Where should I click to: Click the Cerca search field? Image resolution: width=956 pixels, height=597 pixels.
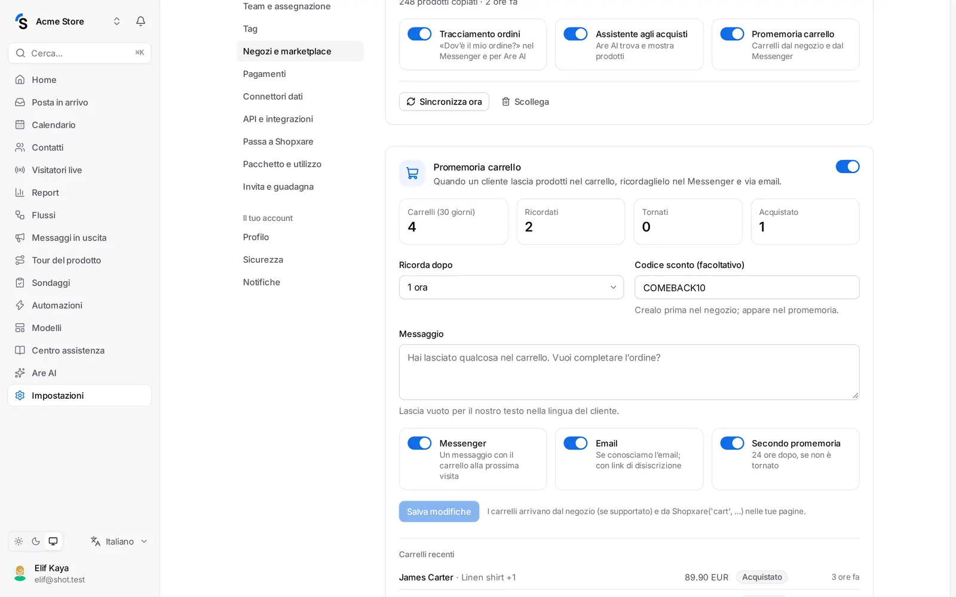tap(79, 53)
